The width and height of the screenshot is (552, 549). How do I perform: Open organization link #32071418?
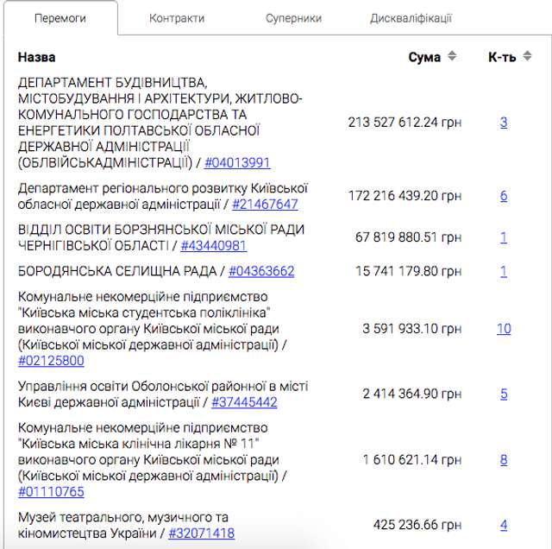[x=201, y=533]
